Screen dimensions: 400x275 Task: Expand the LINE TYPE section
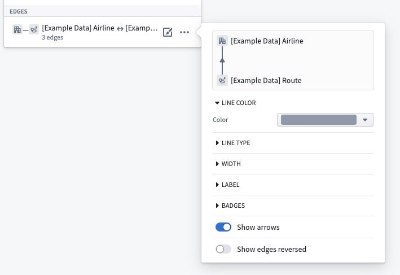tap(232, 143)
